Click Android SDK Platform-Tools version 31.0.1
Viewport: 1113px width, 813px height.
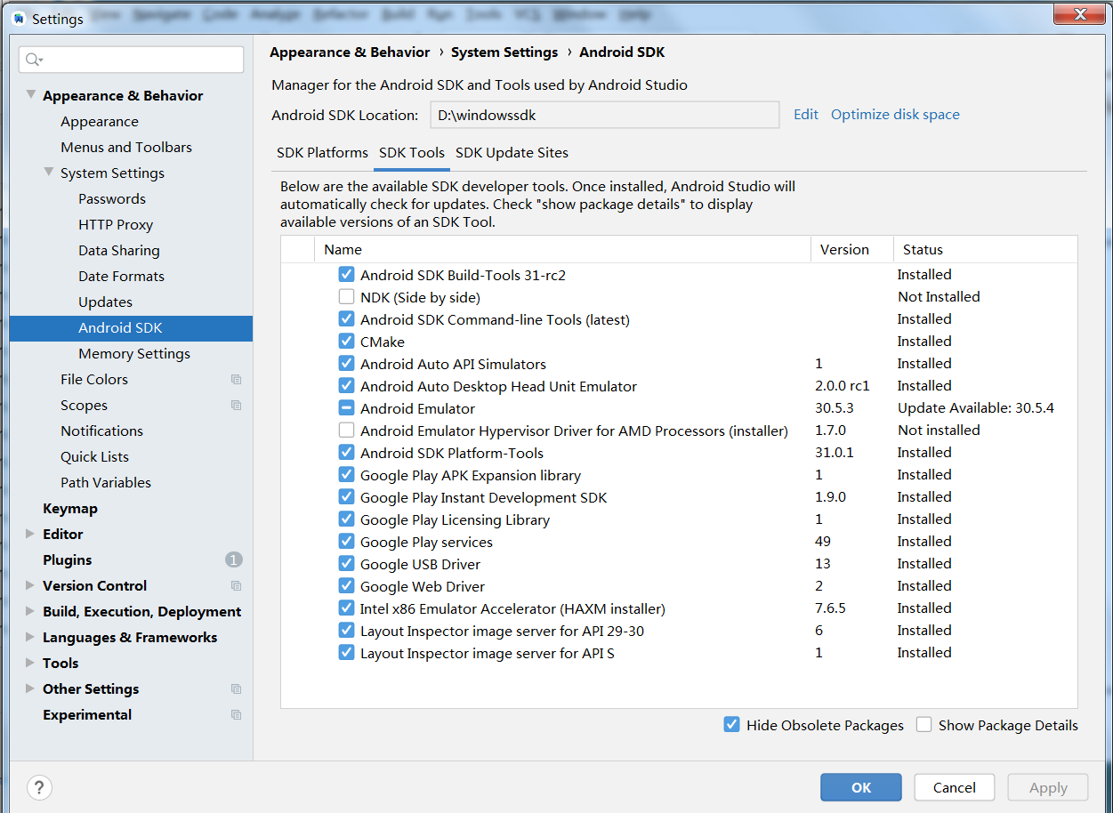(x=835, y=453)
